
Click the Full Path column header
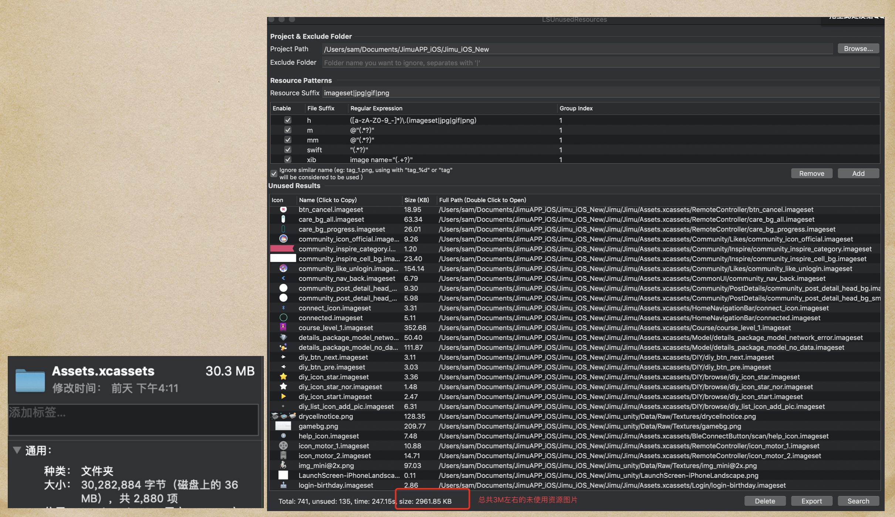pos(482,200)
